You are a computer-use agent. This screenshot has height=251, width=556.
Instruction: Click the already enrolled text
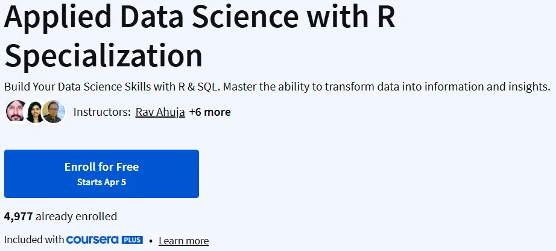(x=76, y=216)
